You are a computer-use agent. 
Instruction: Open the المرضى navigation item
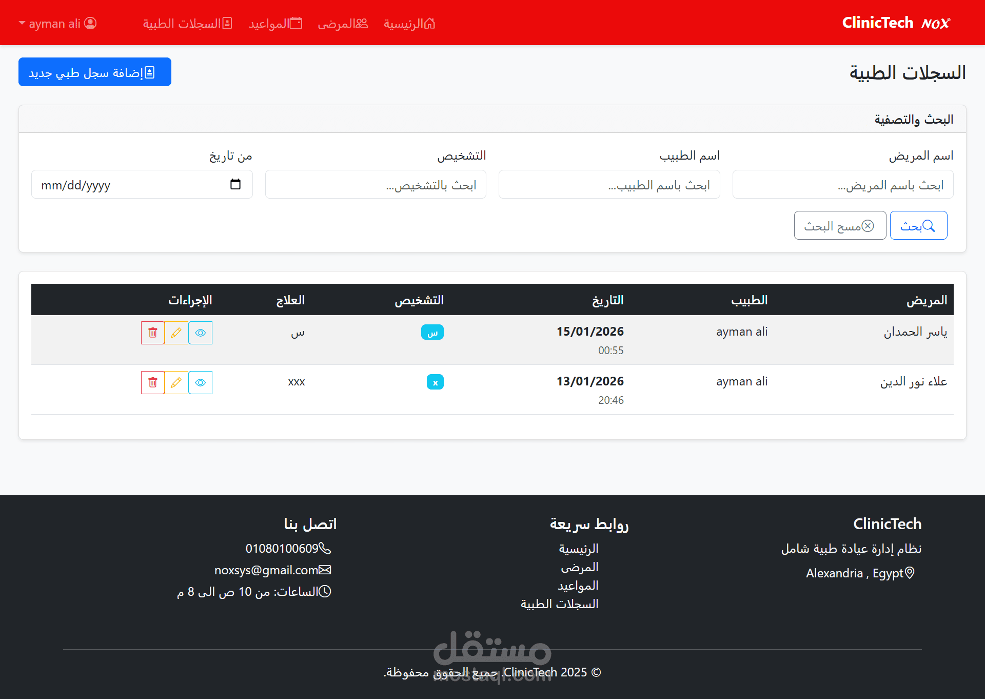343,24
